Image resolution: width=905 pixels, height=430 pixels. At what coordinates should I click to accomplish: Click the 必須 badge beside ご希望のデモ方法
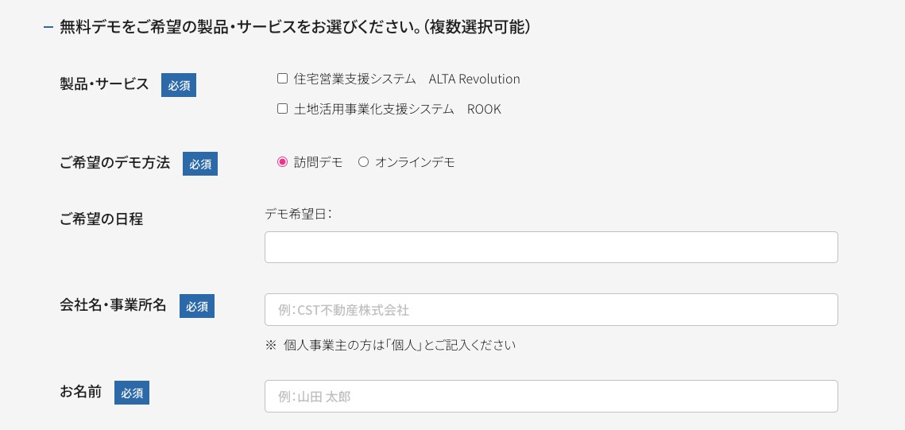[x=200, y=164]
